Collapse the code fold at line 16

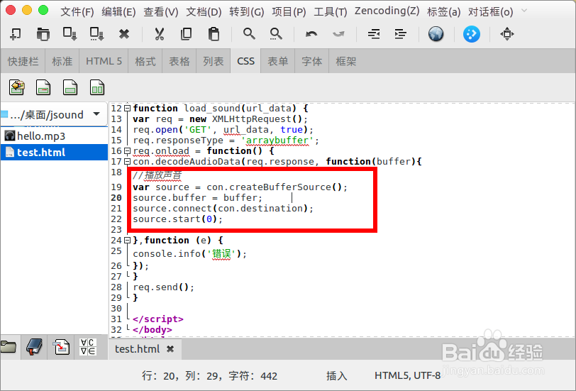(127, 151)
